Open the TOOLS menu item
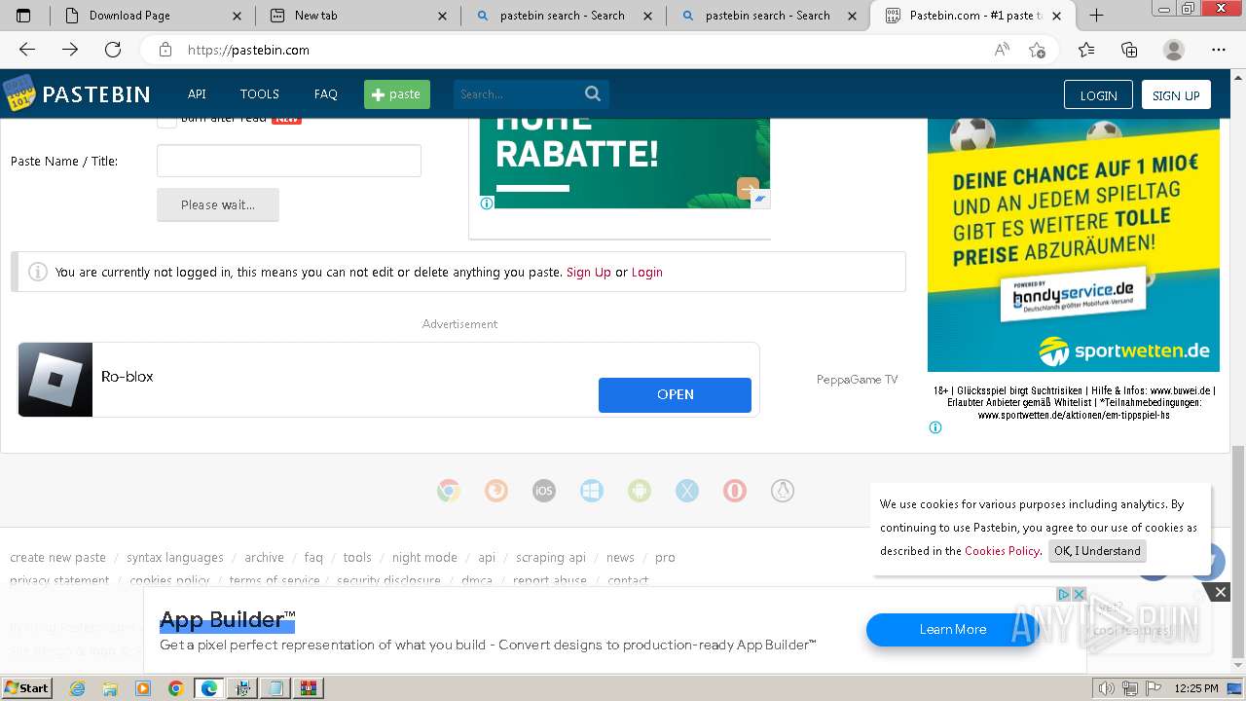 [x=260, y=94]
